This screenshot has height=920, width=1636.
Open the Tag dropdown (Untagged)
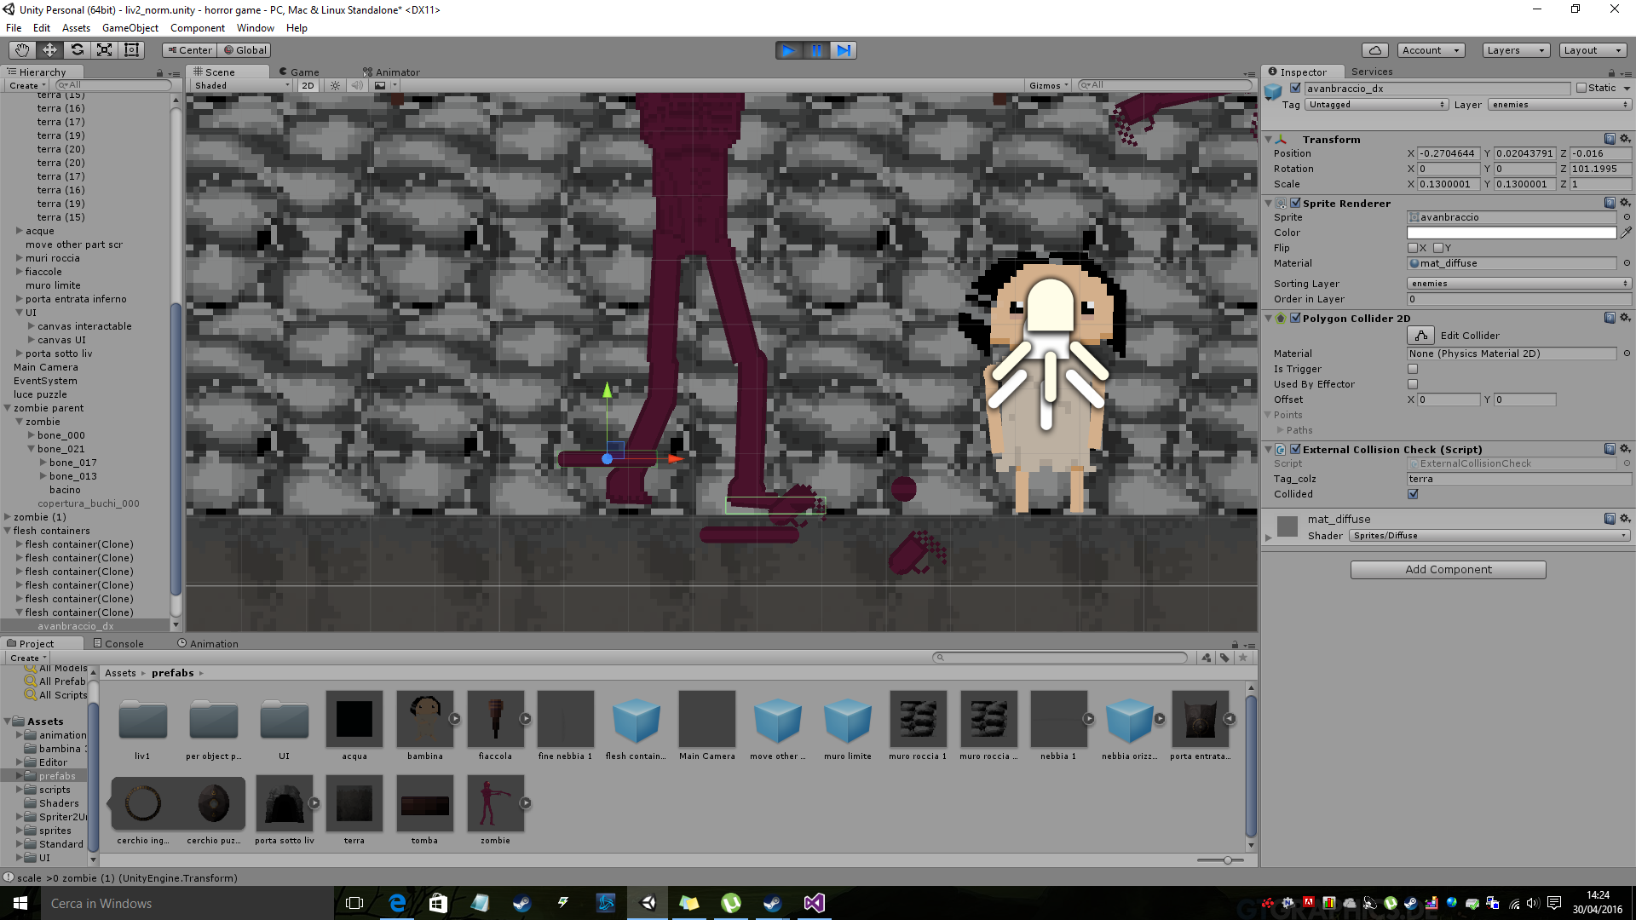click(1376, 105)
